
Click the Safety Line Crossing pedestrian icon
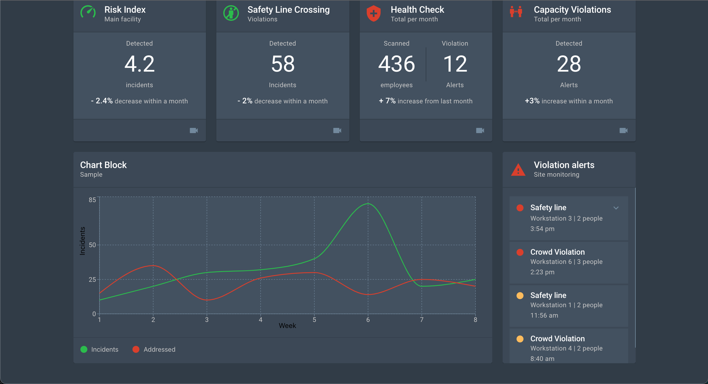(231, 13)
